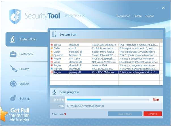Click the orange icon on the sxs.dll row
This screenshot has height=126, width=171.
[x=52, y=48]
